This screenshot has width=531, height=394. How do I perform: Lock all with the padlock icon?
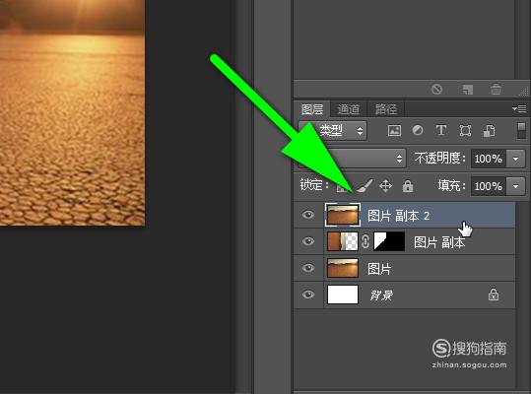coord(408,186)
